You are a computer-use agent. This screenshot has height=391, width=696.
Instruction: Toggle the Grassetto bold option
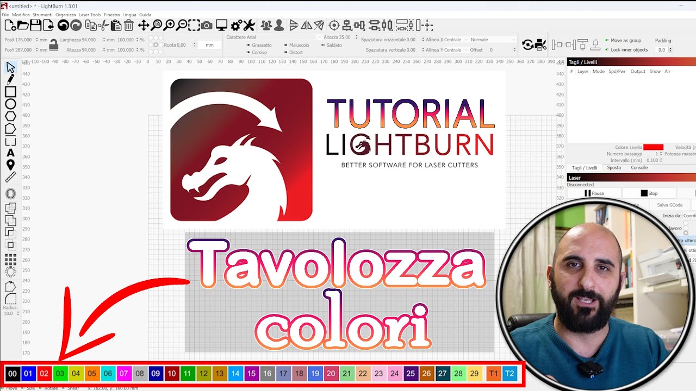point(258,46)
